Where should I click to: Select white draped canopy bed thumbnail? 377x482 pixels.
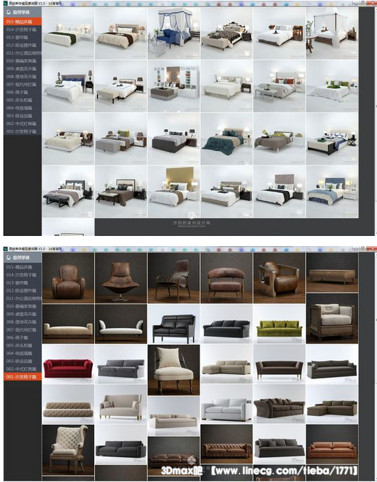pos(332,34)
